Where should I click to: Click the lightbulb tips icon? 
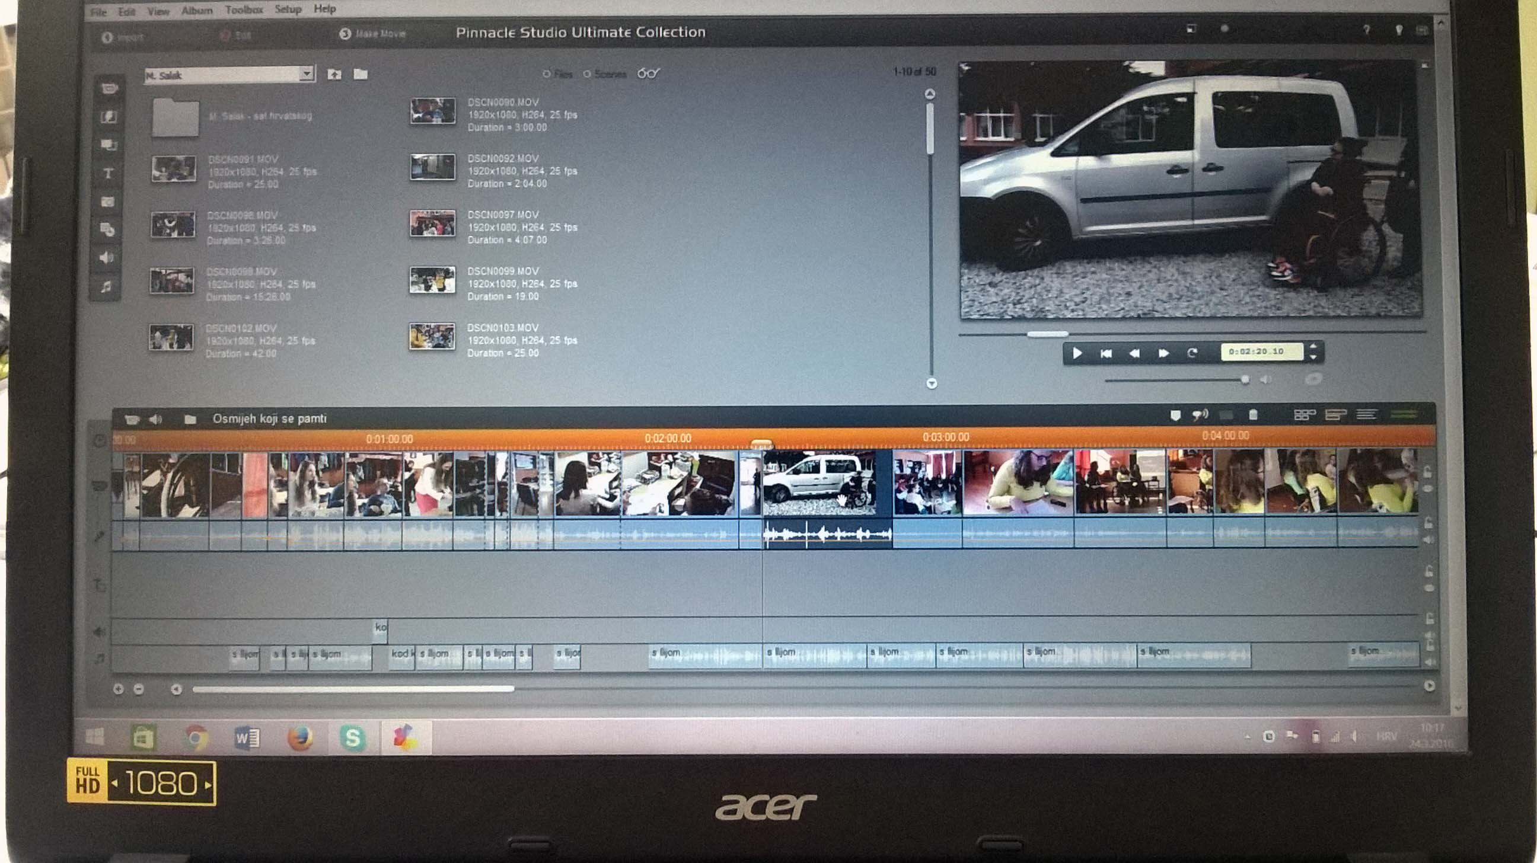point(1399,30)
